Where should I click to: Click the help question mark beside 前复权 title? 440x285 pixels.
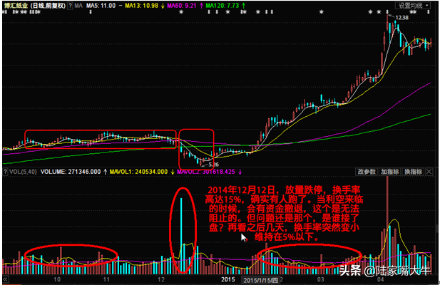[x=70, y=6]
